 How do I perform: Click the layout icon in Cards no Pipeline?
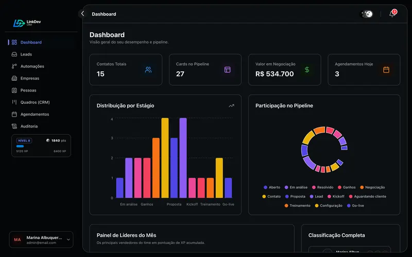(x=227, y=69)
